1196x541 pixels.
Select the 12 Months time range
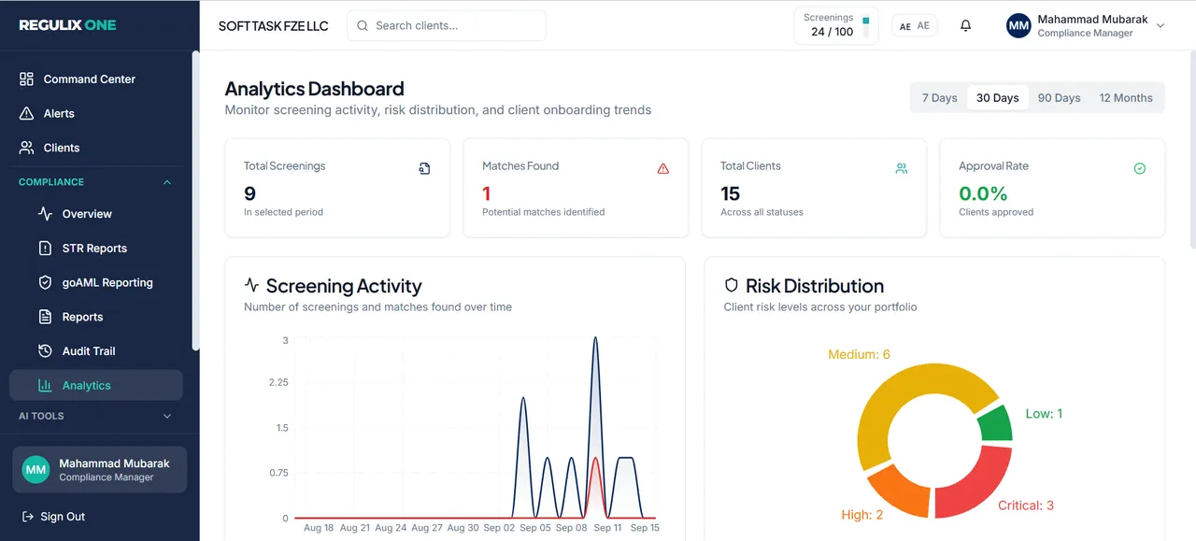tap(1126, 98)
